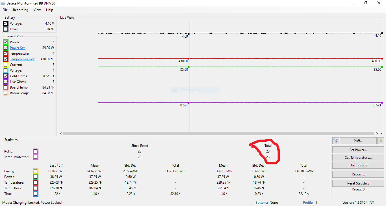Open the View menu

coord(37,10)
